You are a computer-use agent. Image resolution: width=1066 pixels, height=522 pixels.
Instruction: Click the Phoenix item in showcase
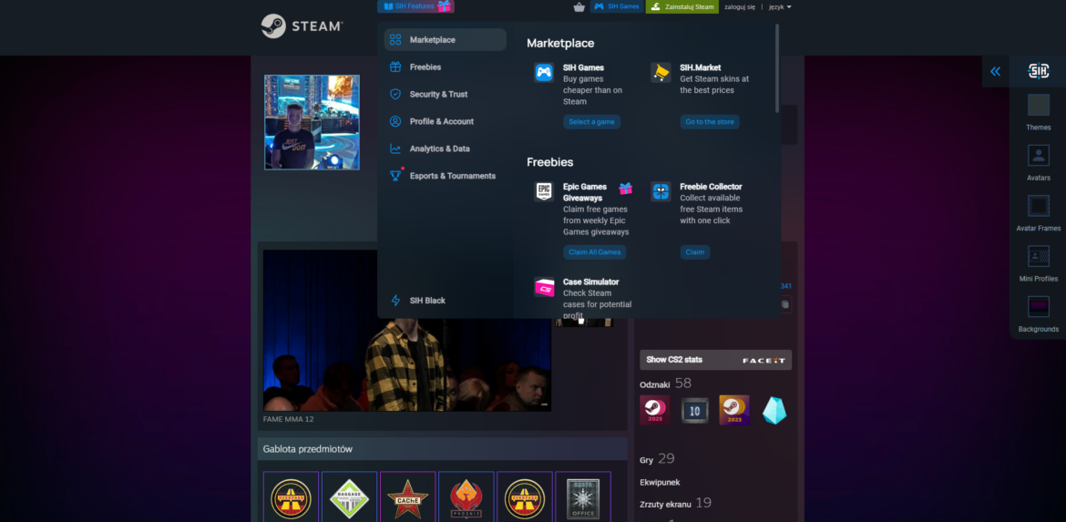click(466, 498)
